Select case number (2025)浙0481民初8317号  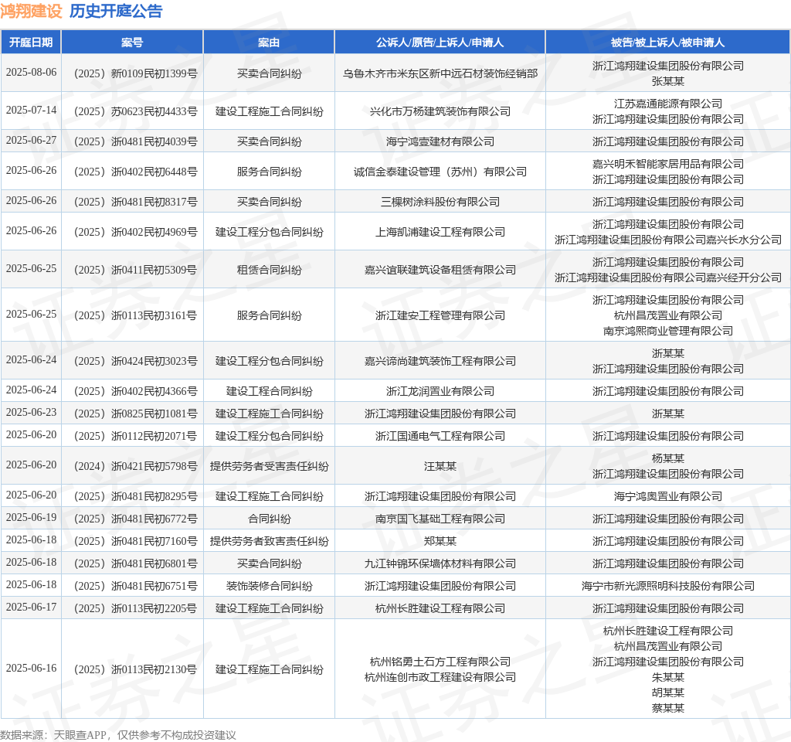(135, 202)
